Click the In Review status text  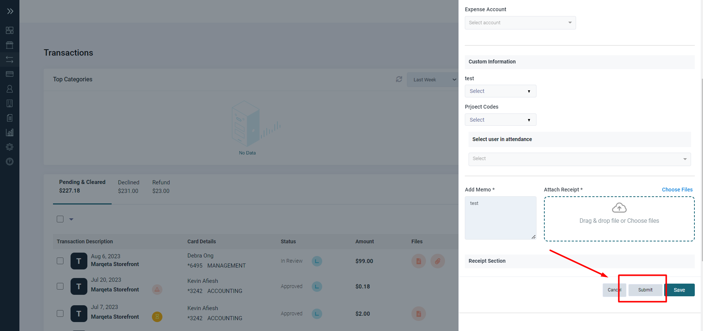click(x=292, y=261)
